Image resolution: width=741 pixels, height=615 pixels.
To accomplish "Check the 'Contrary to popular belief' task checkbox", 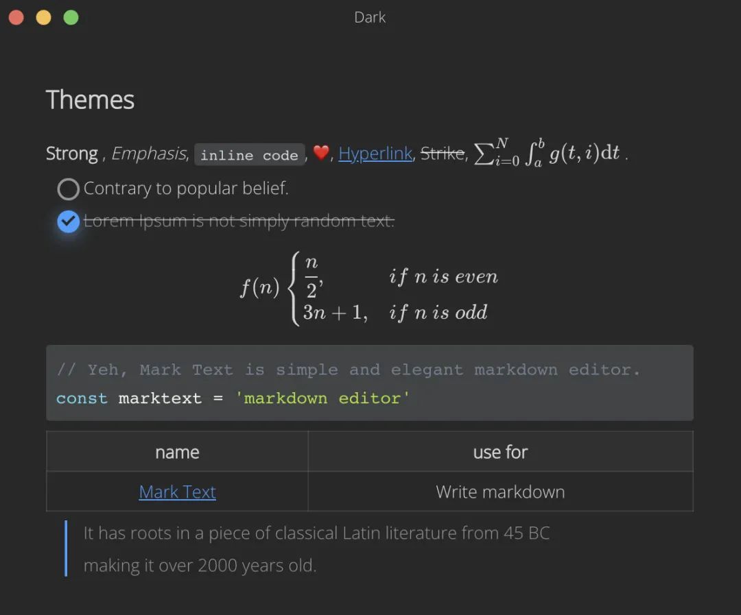I will (x=68, y=189).
